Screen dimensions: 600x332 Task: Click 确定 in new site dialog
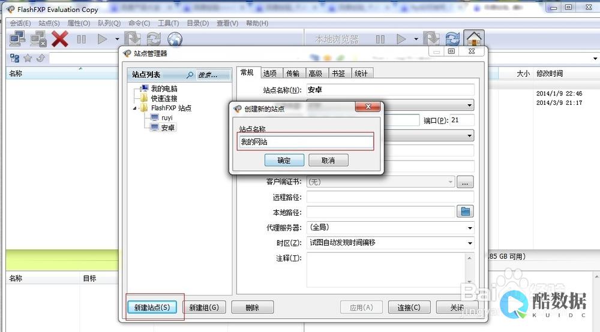click(284, 161)
